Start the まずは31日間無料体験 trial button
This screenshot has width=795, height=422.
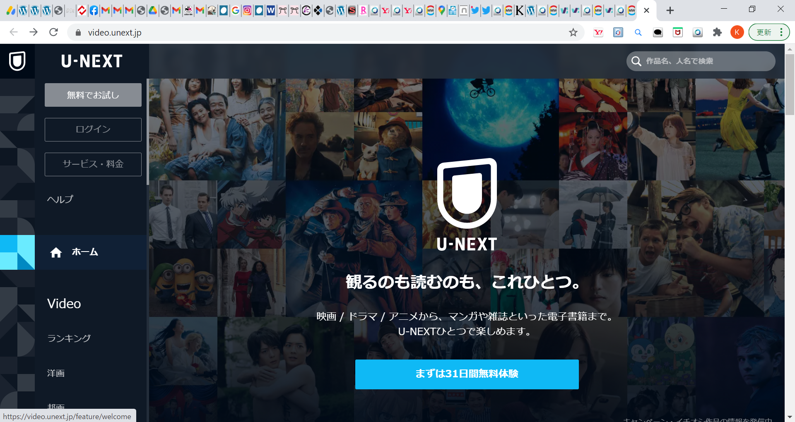point(467,374)
